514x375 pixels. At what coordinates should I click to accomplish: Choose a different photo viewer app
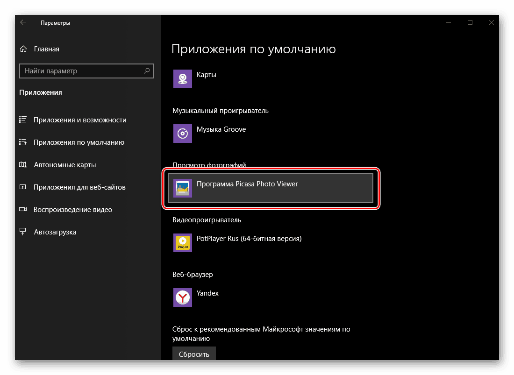pyautogui.click(x=271, y=188)
